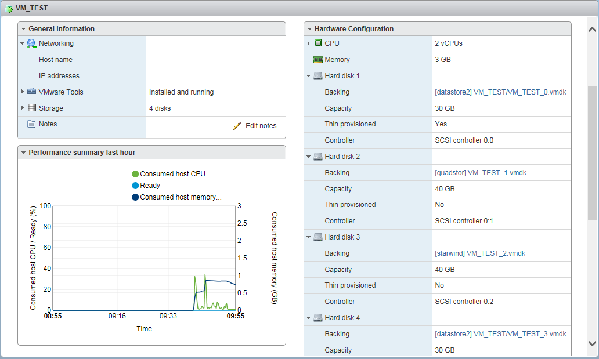Open the quadstor VM_TEST_1.vmdk link

(481, 173)
